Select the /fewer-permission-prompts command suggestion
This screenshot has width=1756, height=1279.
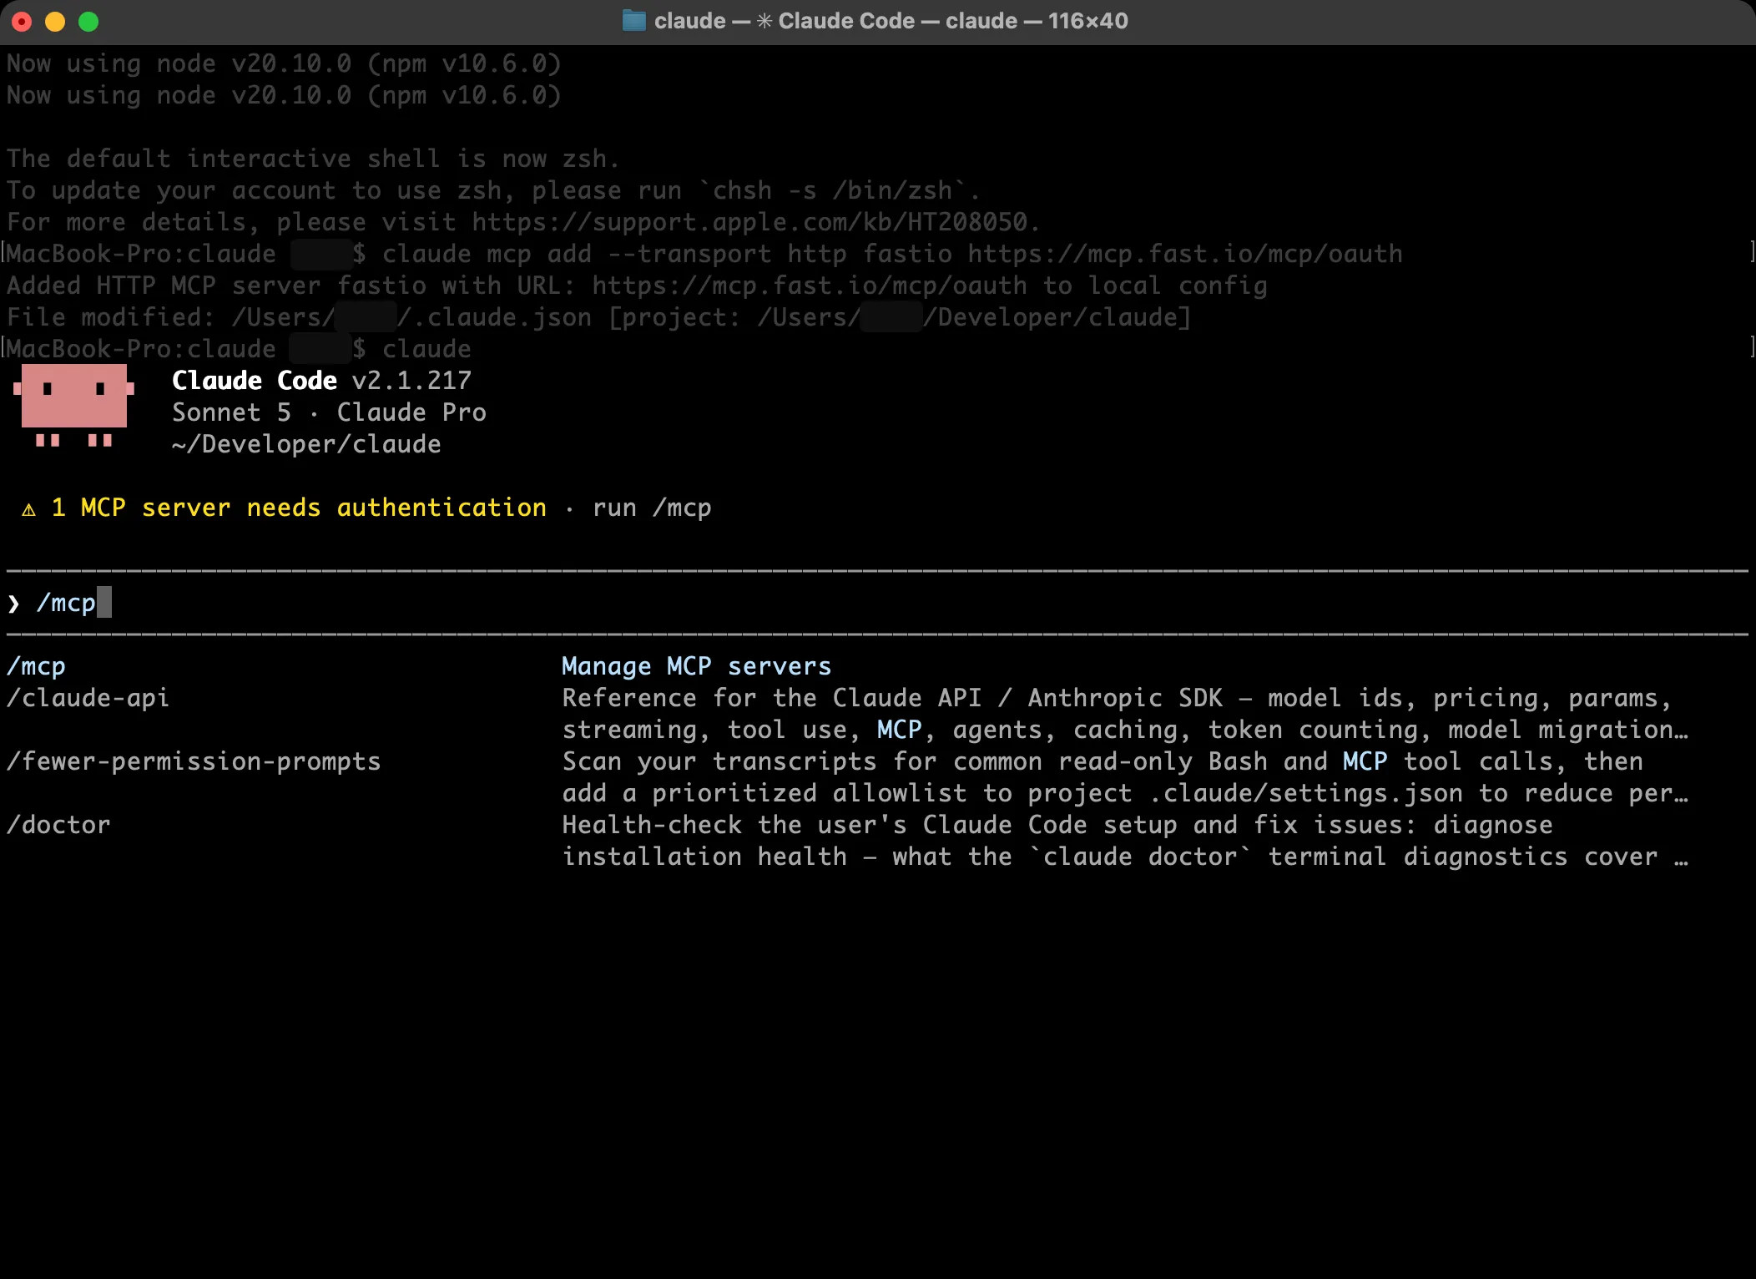(194, 761)
